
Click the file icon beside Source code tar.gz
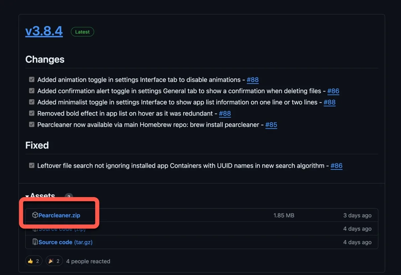[x=35, y=242]
